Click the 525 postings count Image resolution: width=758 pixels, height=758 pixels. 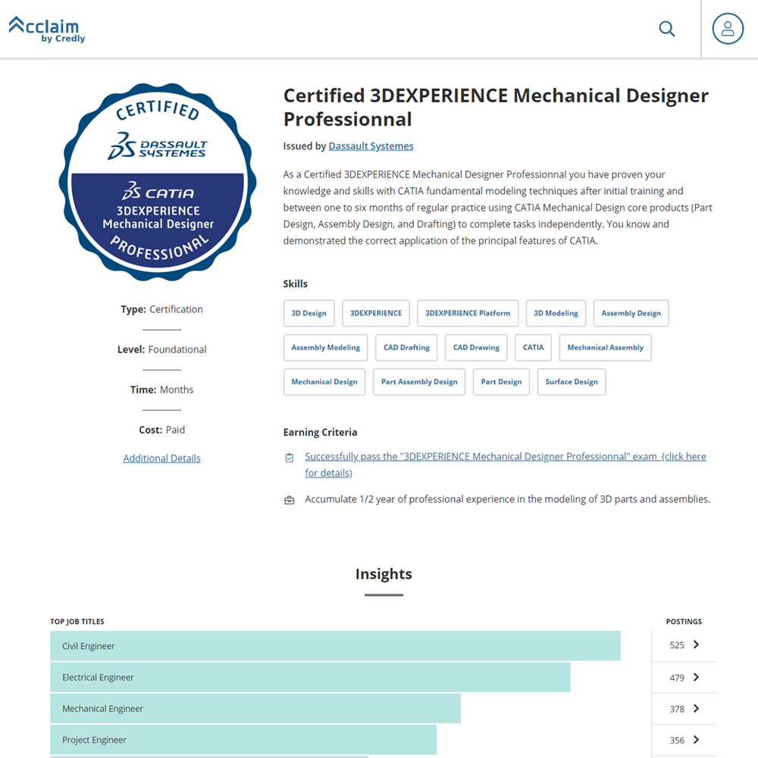click(677, 645)
